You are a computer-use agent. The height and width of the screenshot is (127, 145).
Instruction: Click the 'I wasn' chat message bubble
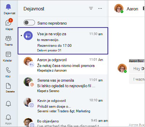(x=137, y=79)
